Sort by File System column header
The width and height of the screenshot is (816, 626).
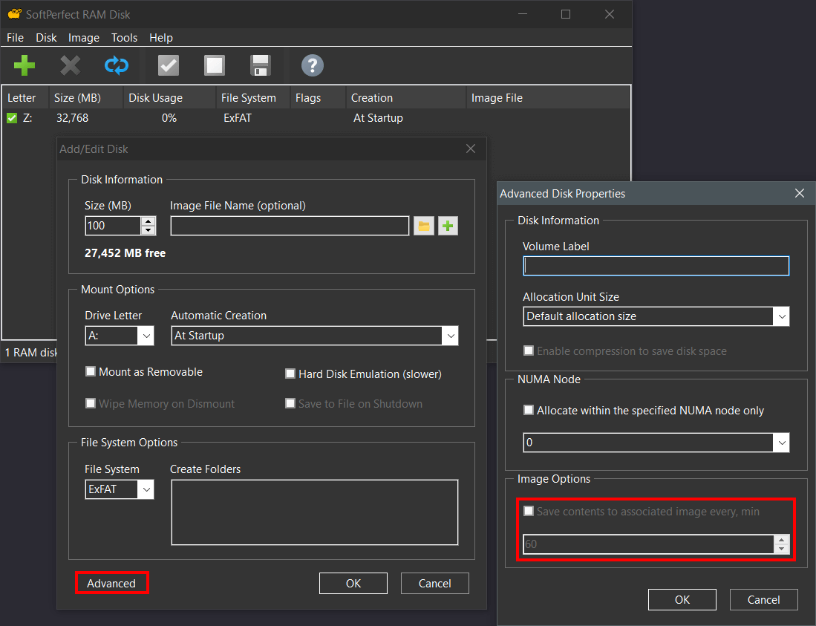pyautogui.click(x=253, y=98)
